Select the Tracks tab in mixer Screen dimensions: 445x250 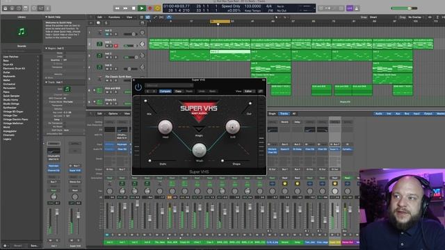[x=284, y=114]
